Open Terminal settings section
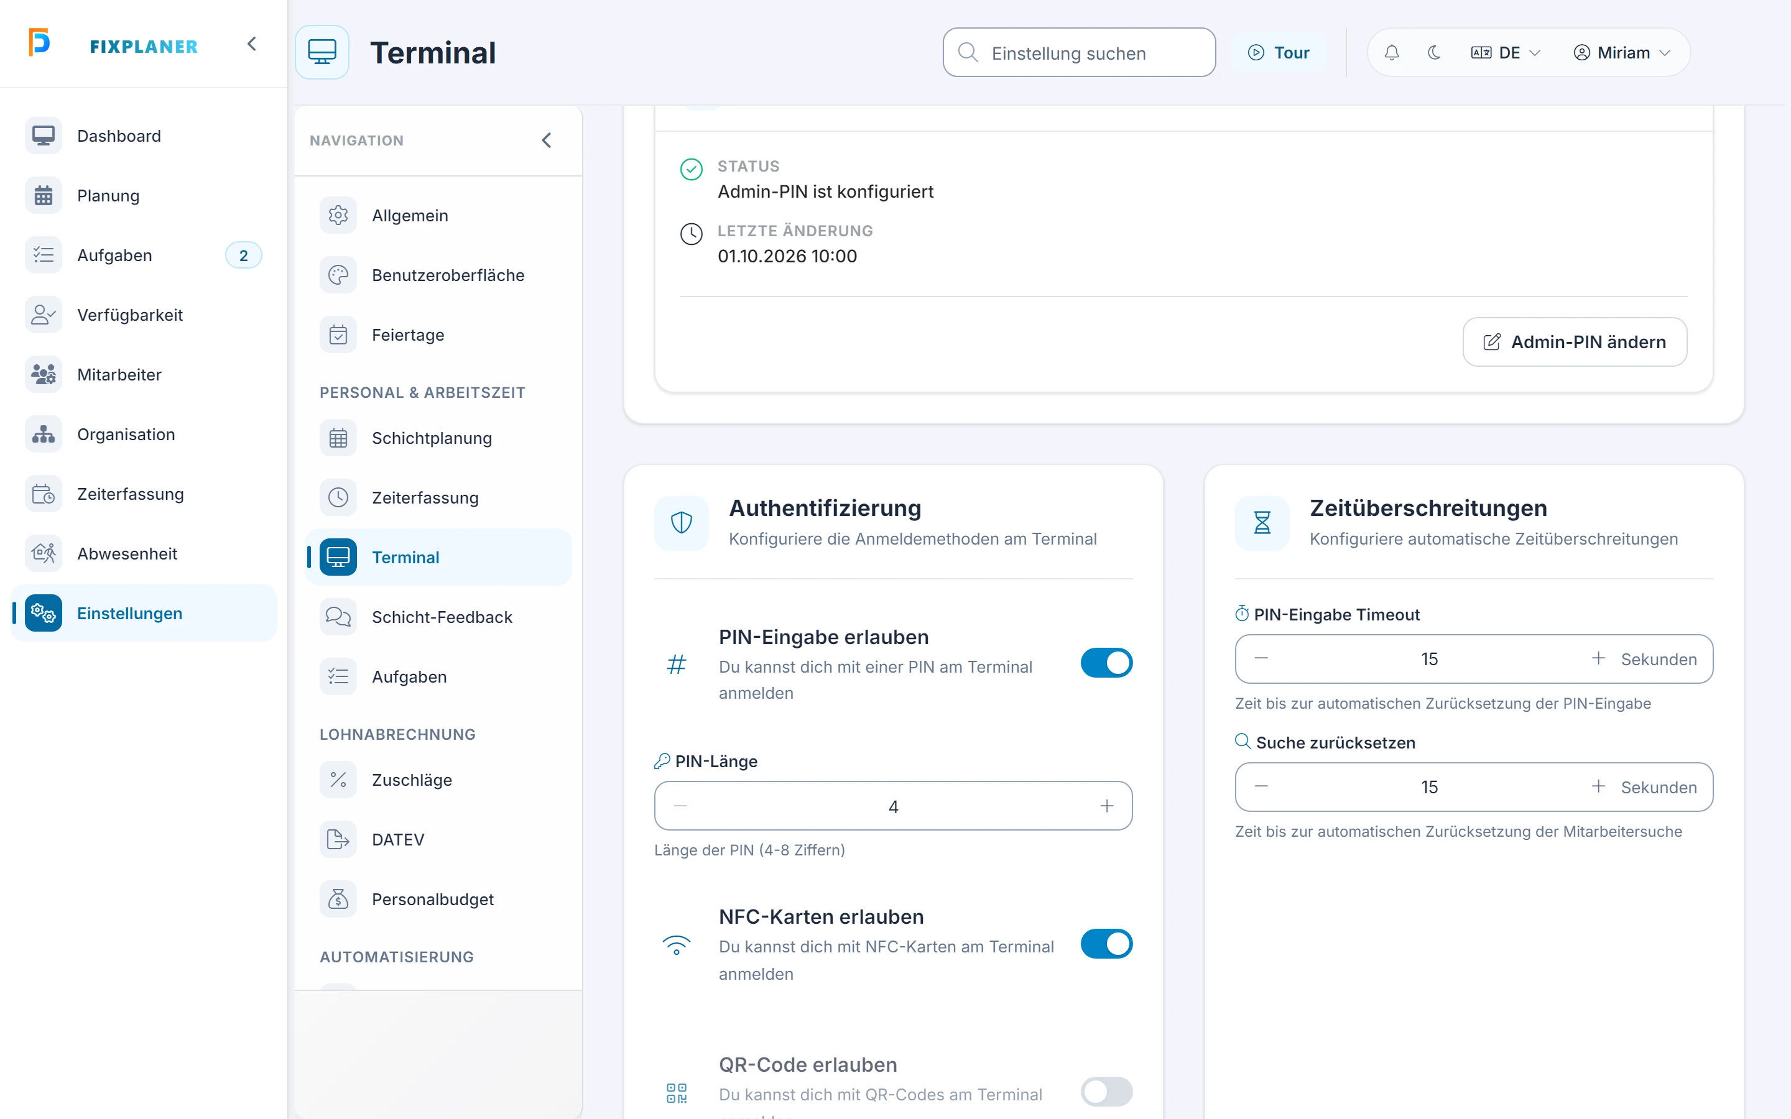This screenshot has width=1791, height=1119. pos(438,557)
